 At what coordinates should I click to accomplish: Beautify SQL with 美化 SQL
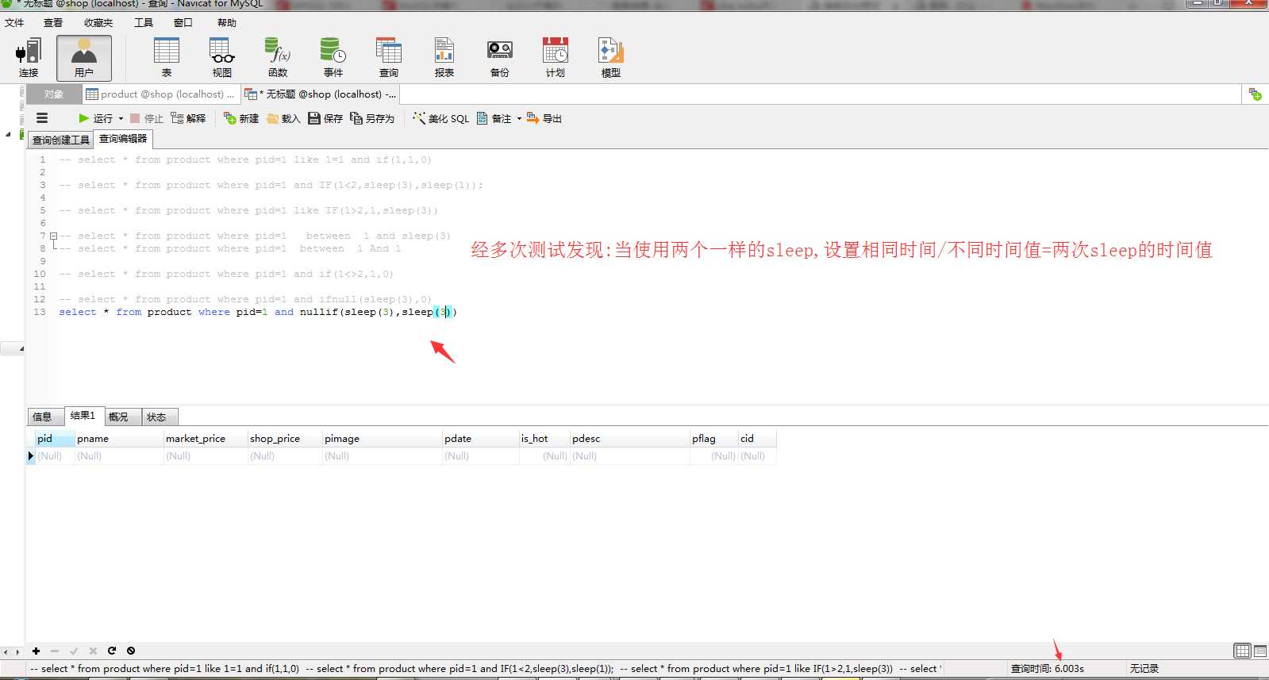[x=441, y=118]
